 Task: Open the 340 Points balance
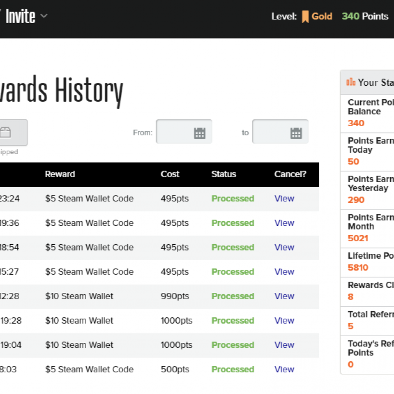point(365,16)
